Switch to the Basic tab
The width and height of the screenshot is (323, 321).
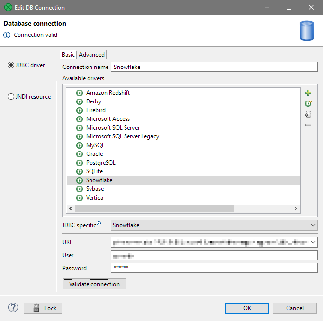click(x=68, y=55)
